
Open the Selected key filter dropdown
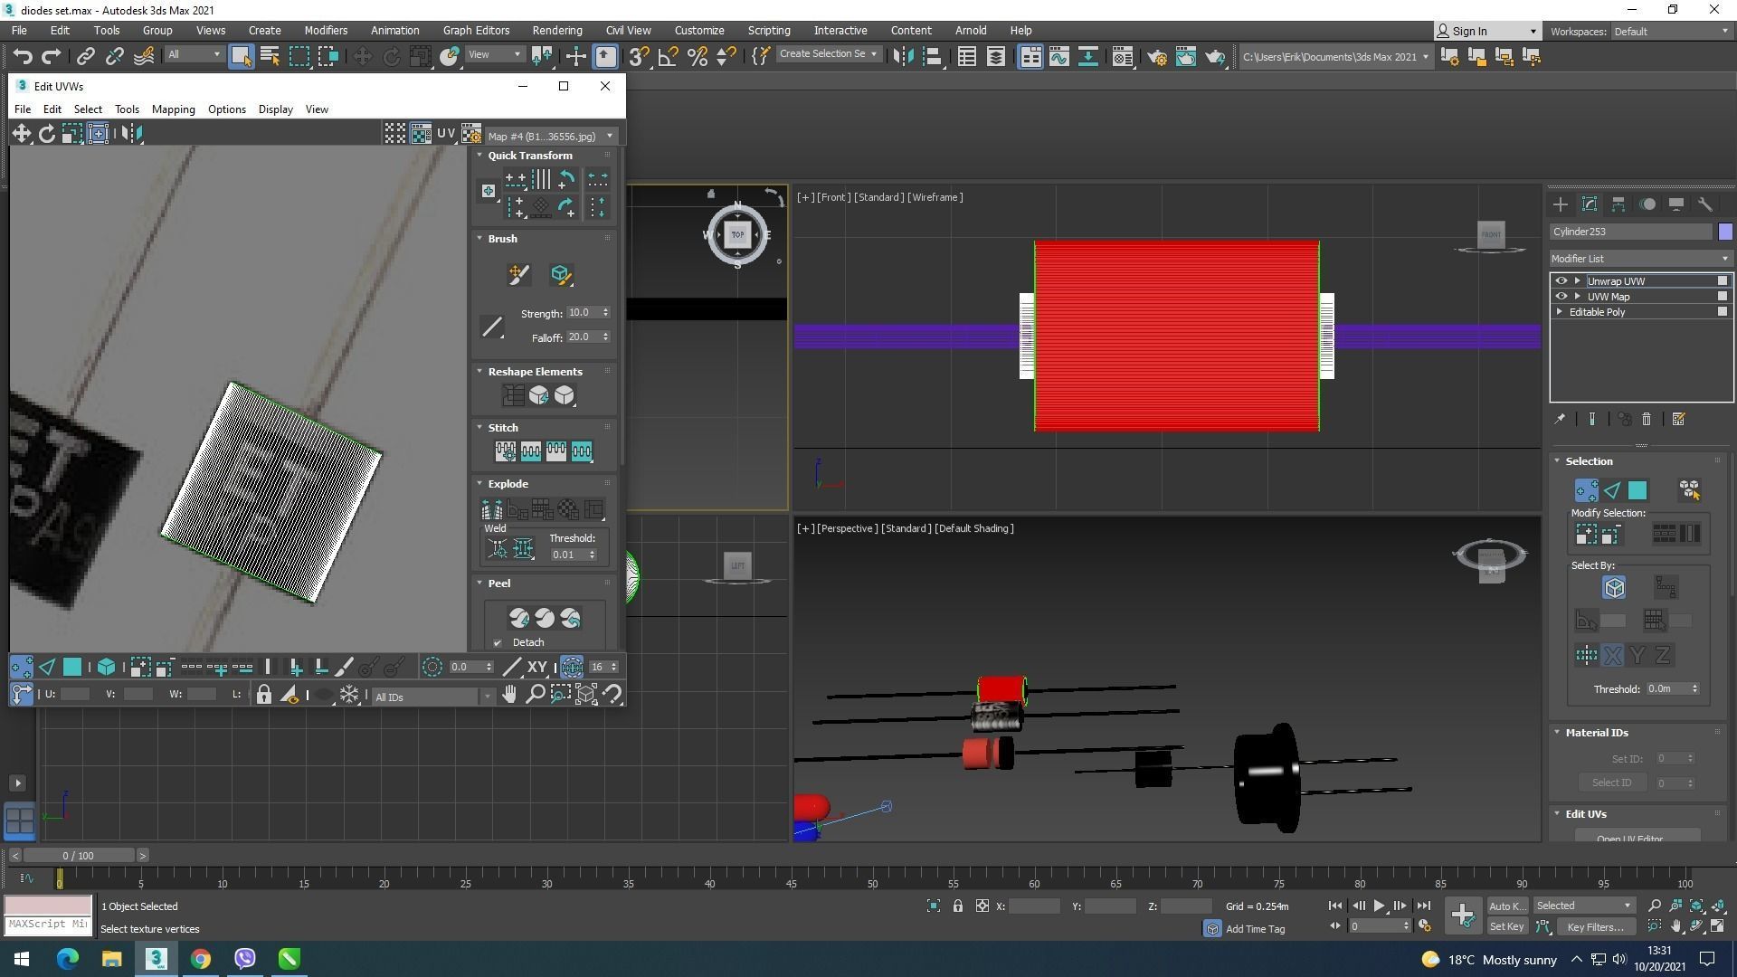(x=1583, y=906)
